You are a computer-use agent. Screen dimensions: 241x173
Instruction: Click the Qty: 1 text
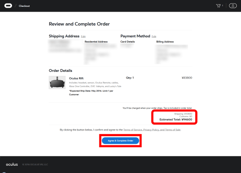pyautogui.click(x=130, y=78)
